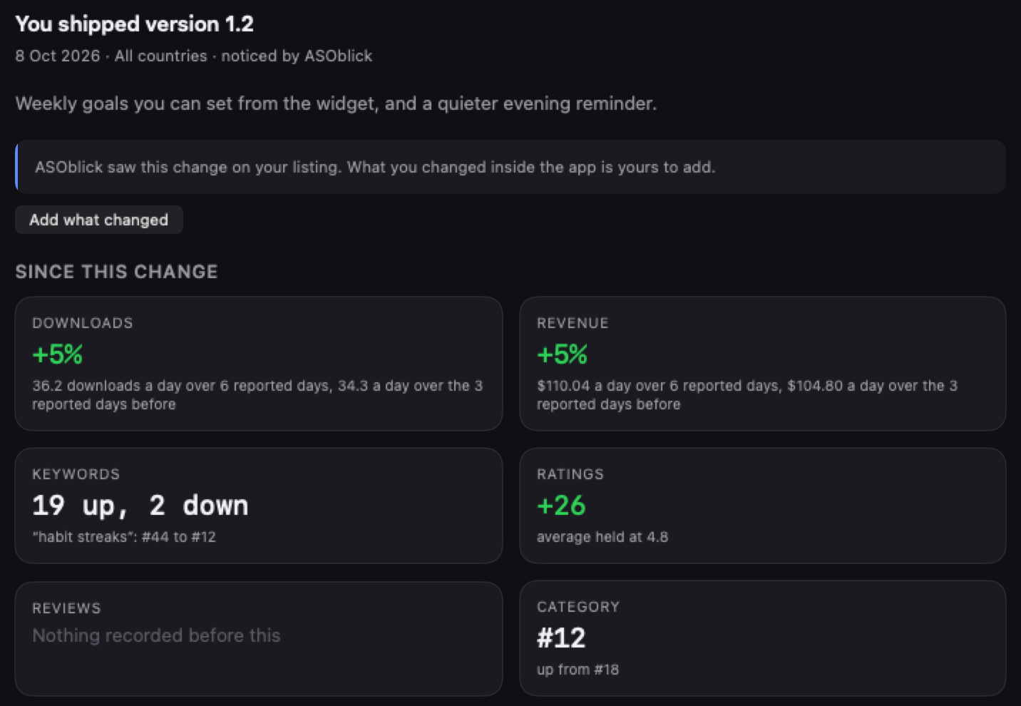This screenshot has height=706, width=1021.
Task: Click the up from #18 text
Action: coord(578,670)
